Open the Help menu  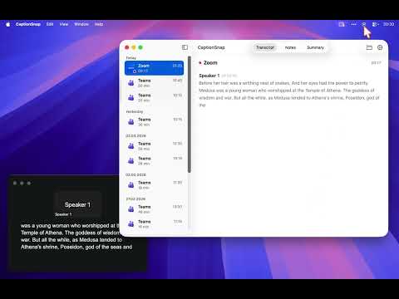pos(99,24)
